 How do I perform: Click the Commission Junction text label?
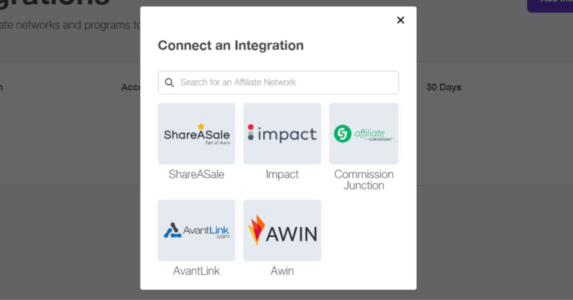coord(364,180)
